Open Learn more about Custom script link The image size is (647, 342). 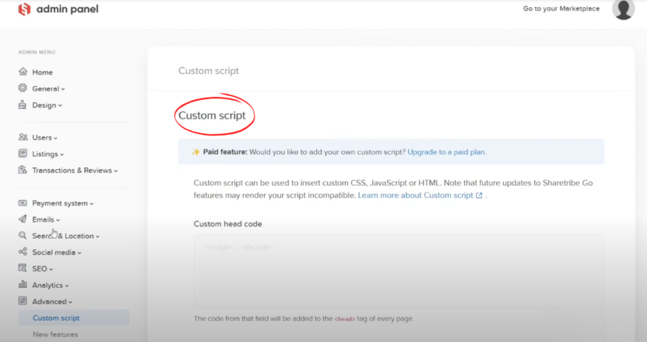click(x=416, y=196)
